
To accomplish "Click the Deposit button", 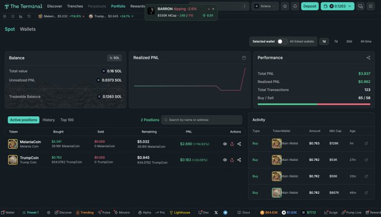I will (x=310, y=6).
